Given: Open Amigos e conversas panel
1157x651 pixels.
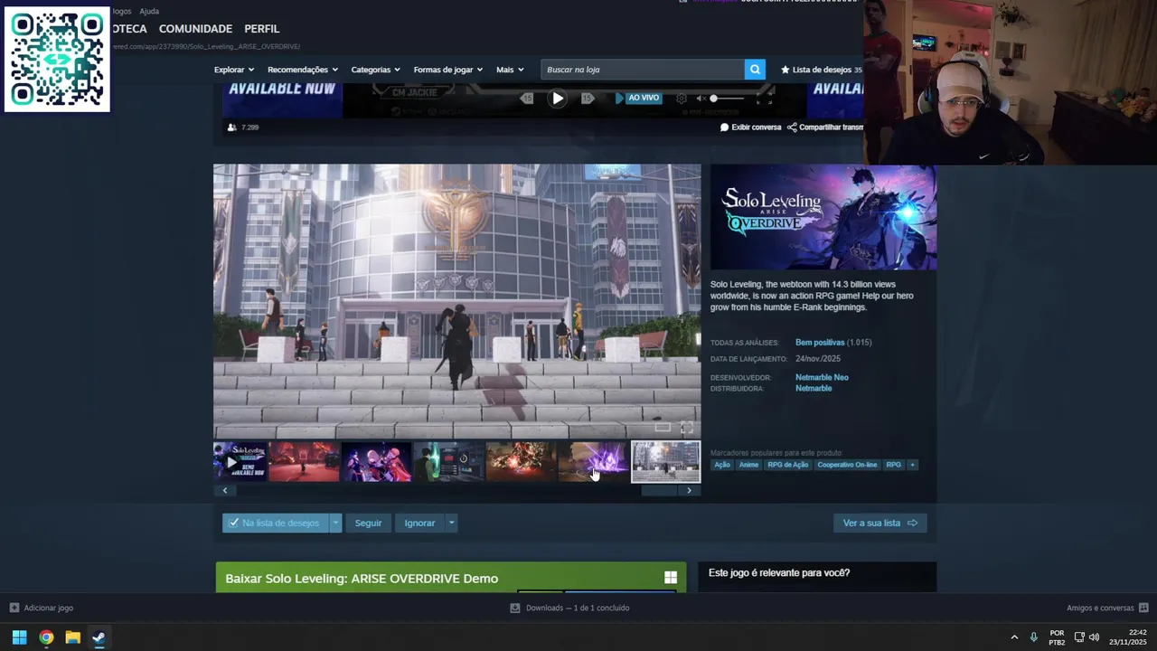Looking at the screenshot, I should pos(1107,608).
